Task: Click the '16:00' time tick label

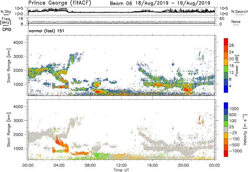Action: click(x=152, y=165)
